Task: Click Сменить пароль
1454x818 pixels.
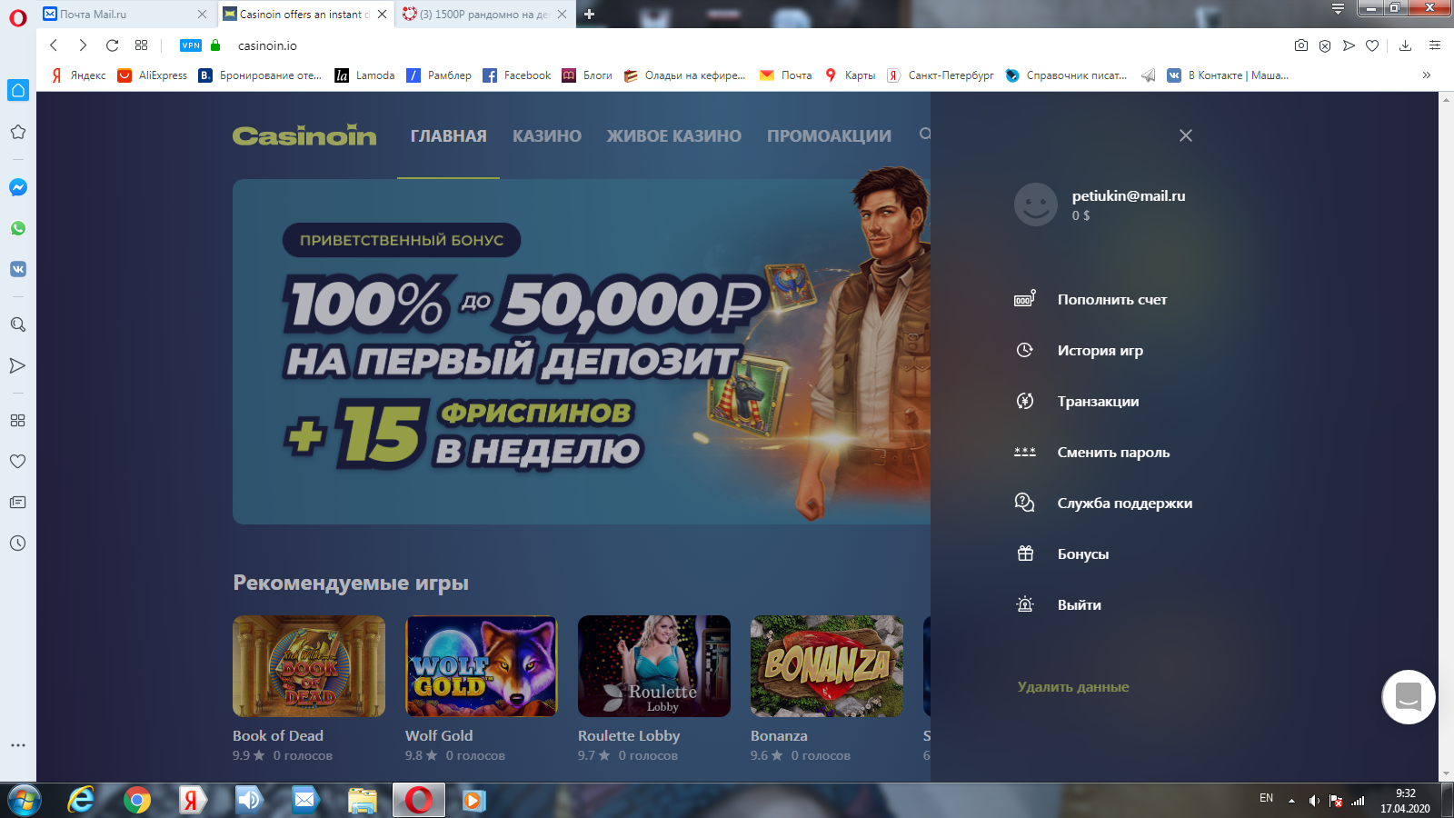Action: pos(1113,453)
